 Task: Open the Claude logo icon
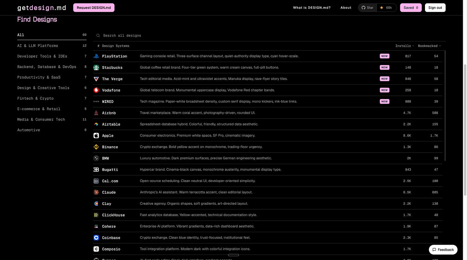(96, 192)
